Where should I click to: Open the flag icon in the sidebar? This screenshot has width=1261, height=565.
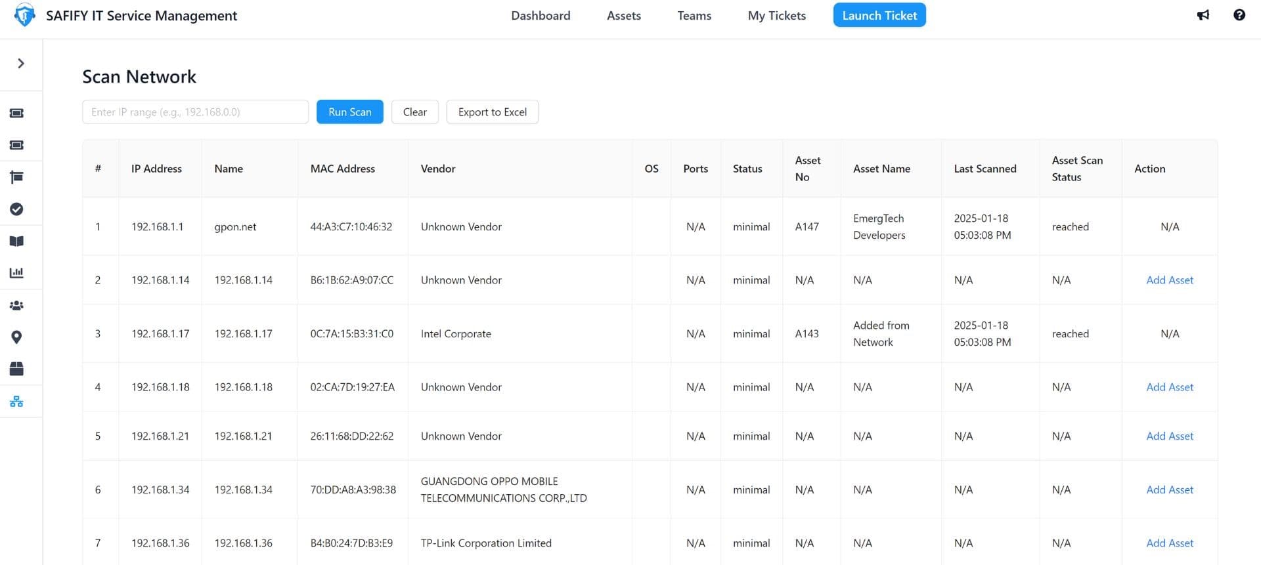click(16, 177)
